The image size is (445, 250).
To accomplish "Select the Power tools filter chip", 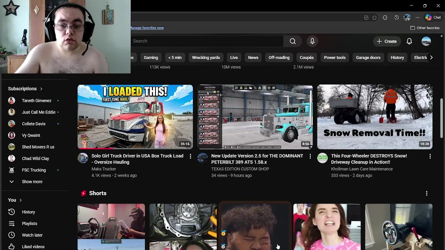I will click(335, 58).
